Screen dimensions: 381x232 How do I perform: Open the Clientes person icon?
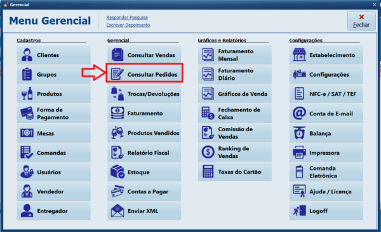(x=27, y=55)
